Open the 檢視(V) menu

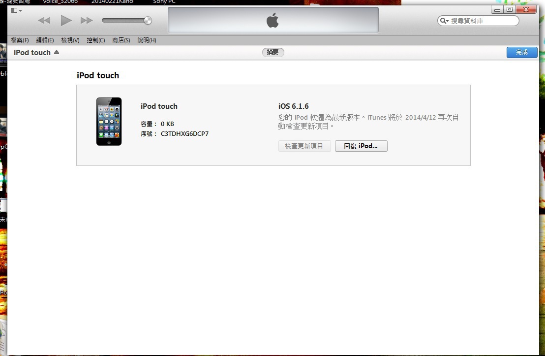pos(70,40)
